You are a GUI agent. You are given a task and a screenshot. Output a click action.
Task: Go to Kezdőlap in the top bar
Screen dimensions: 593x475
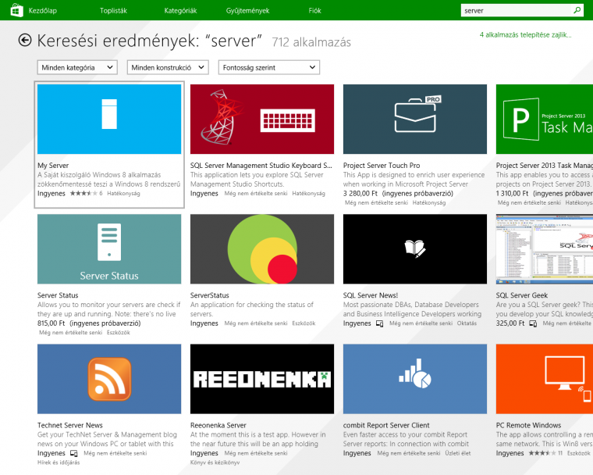point(43,11)
